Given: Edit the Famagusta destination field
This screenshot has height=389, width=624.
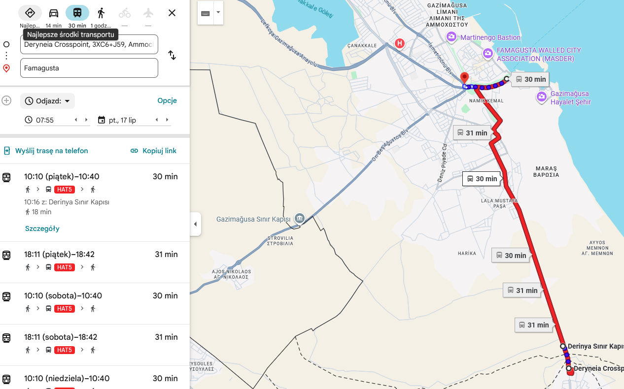Looking at the screenshot, I should click(x=89, y=68).
